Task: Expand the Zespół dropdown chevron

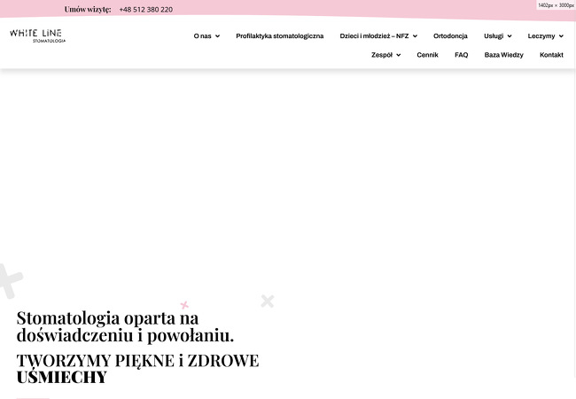Action: click(398, 55)
